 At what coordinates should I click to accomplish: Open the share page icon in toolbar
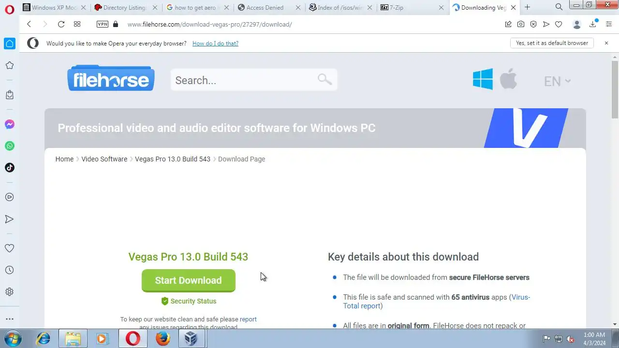pos(508,24)
